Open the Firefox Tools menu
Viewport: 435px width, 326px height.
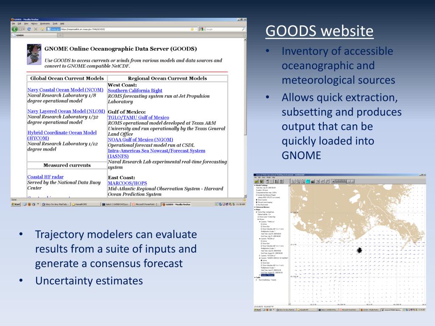[55, 24]
